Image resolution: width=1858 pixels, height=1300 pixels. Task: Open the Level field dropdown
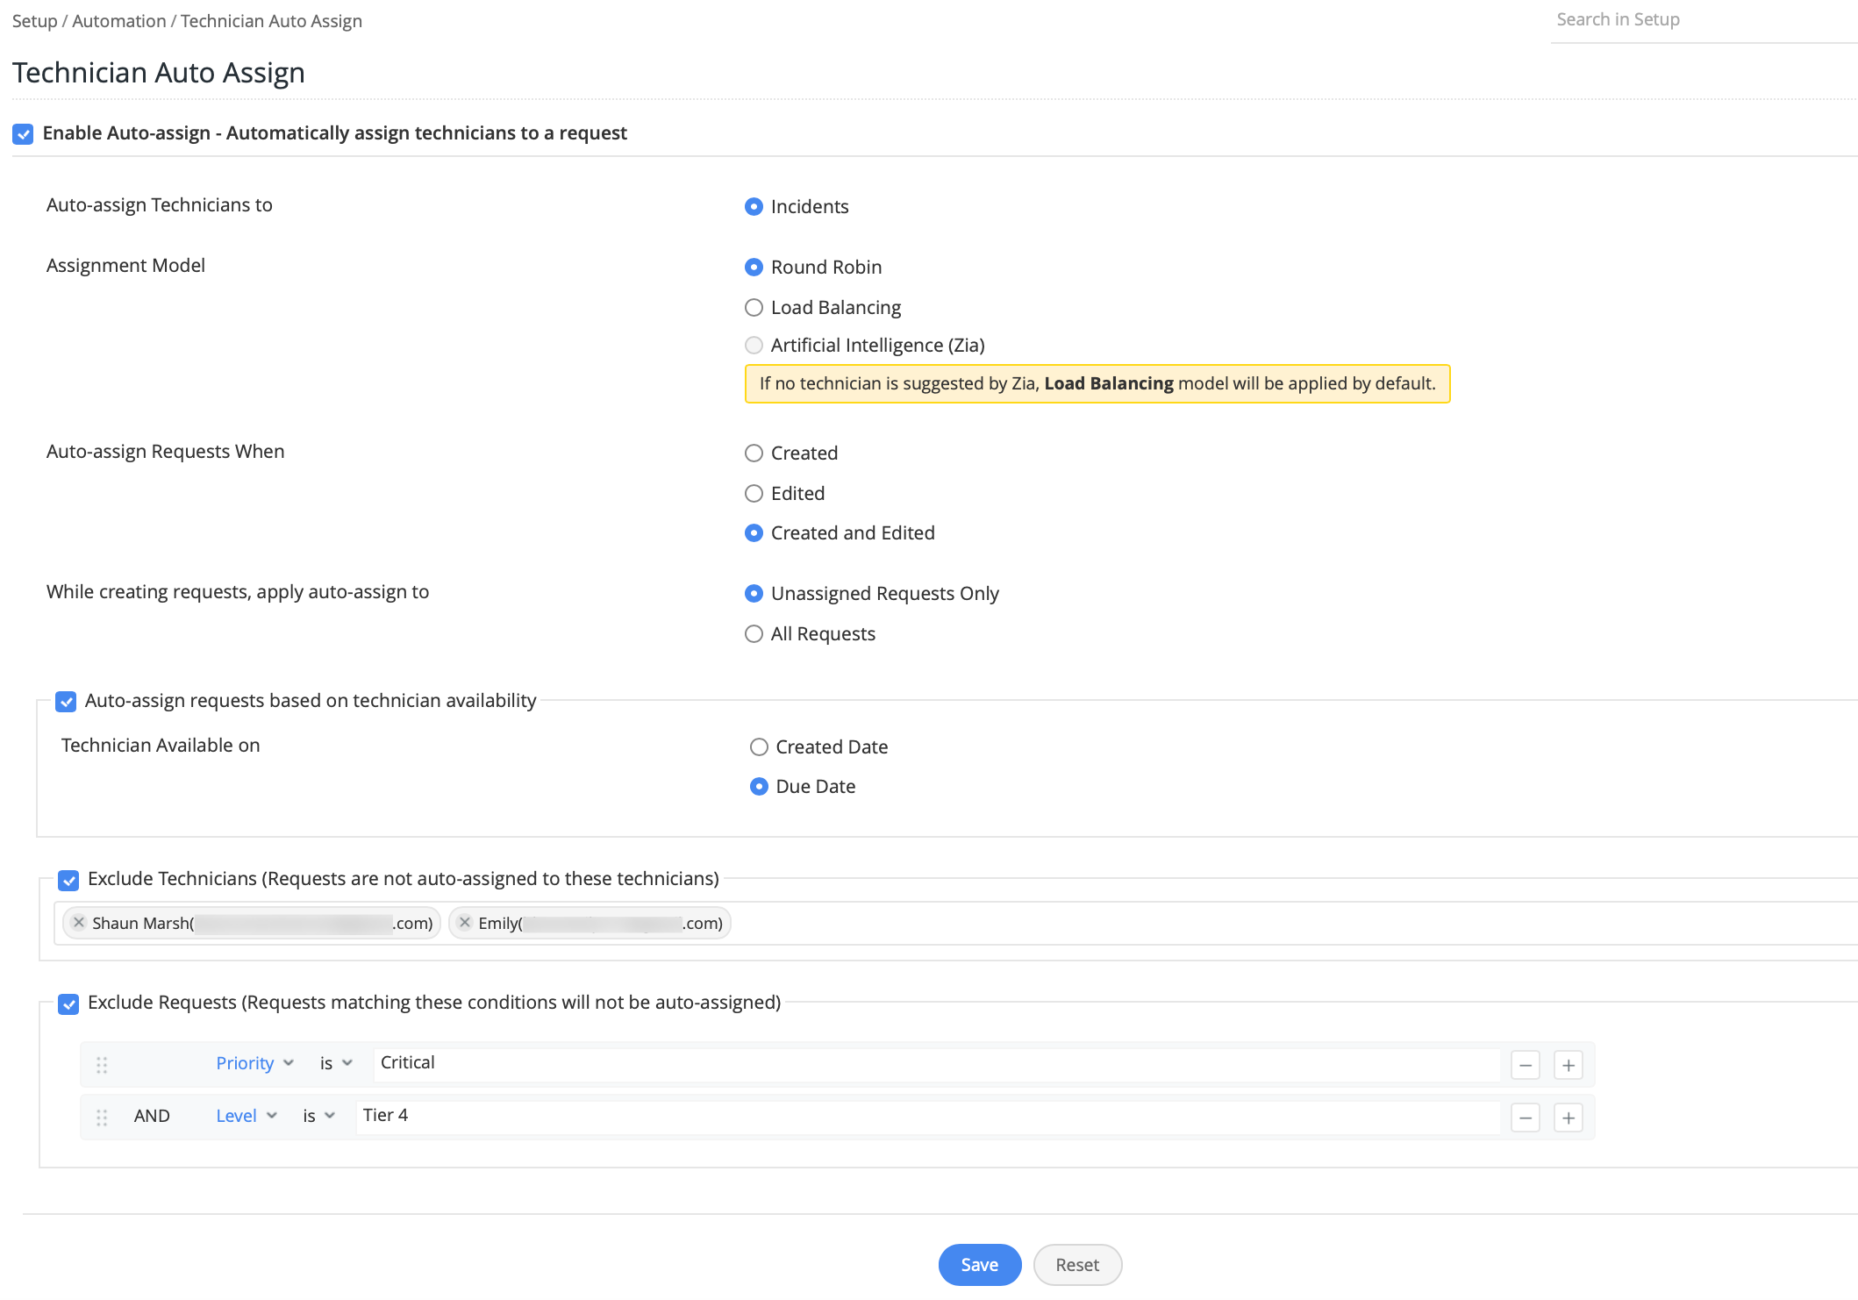point(247,1116)
